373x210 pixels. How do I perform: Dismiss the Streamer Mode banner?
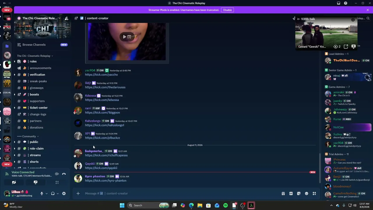[x=368, y=10]
